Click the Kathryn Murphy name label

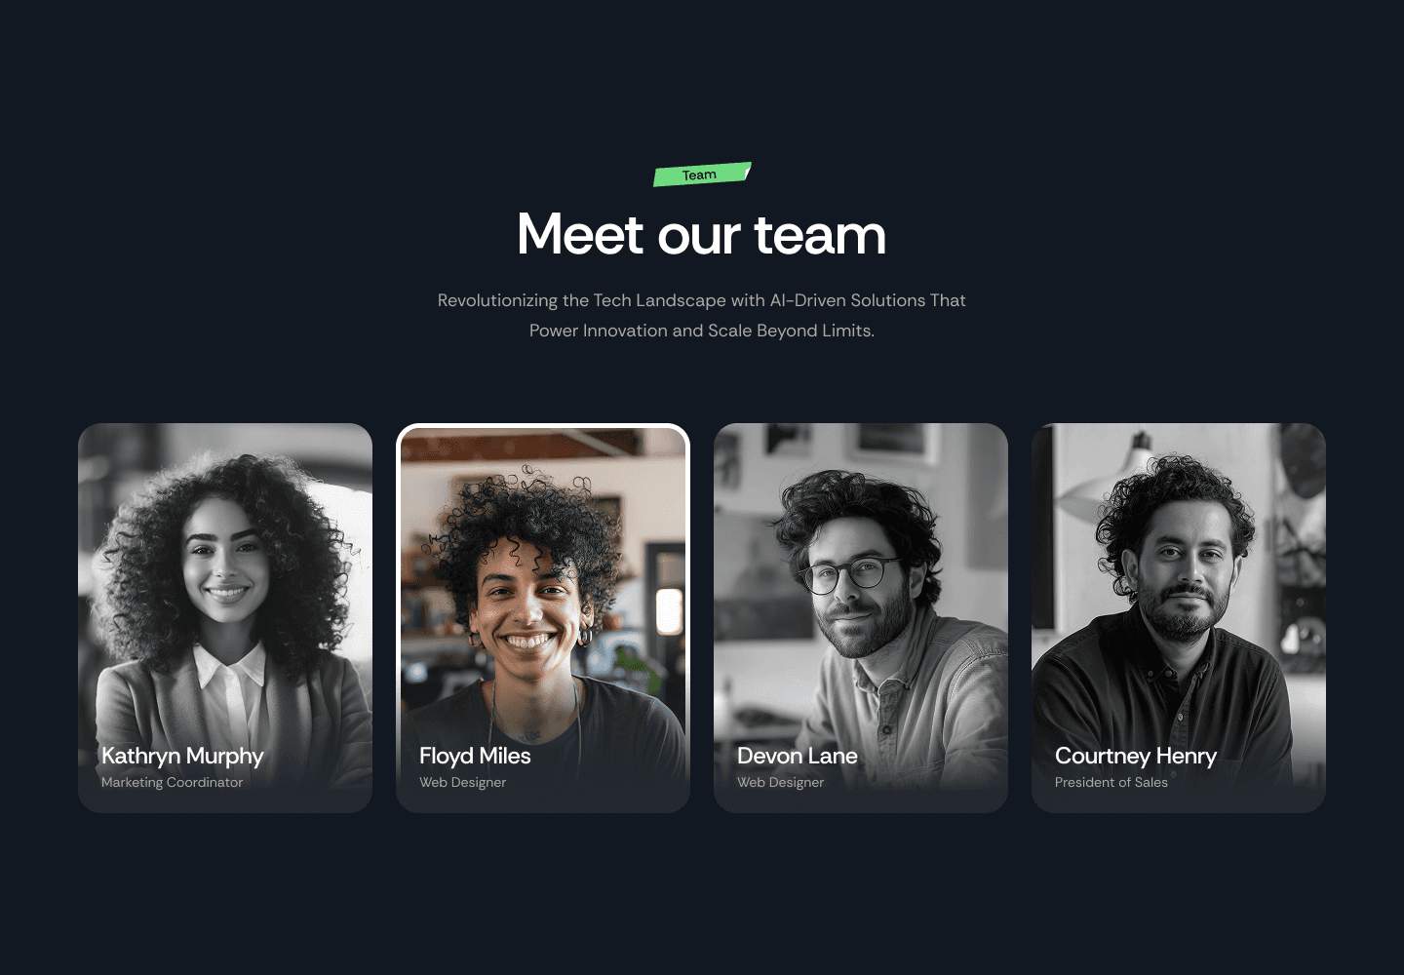[182, 756]
